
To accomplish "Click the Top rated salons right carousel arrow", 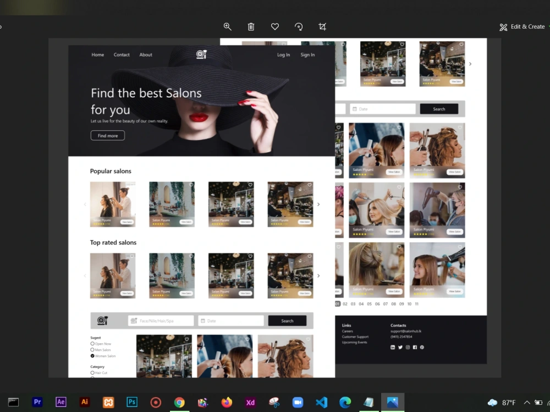I will [x=318, y=276].
